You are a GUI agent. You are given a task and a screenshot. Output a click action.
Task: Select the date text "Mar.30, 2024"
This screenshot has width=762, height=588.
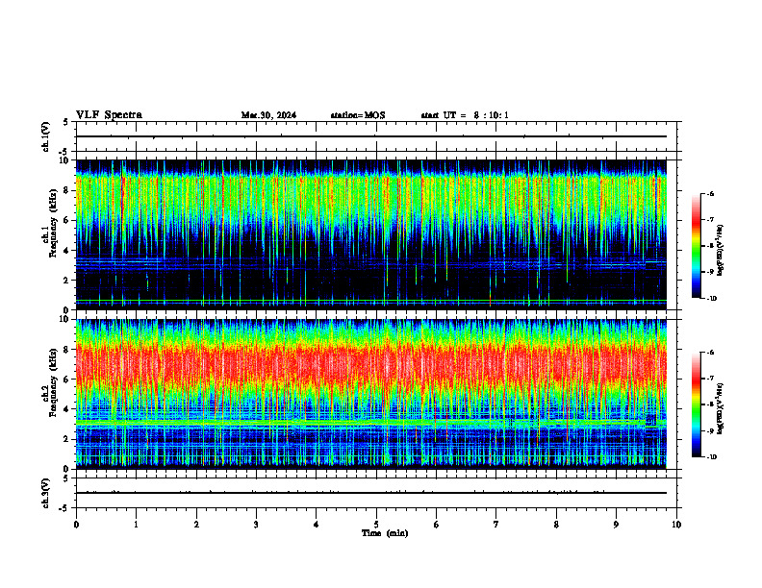coord(268,115)
